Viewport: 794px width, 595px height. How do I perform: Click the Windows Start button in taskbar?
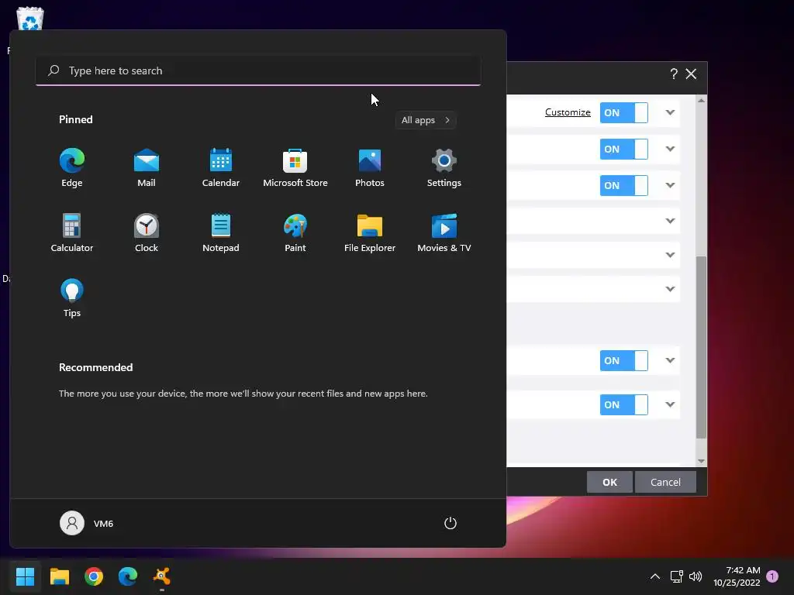tap(25, 576)
